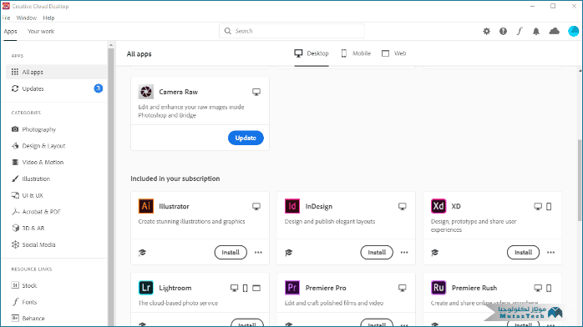The height and width of the screenshot is (327, 583).
Task: Open the File menu
Action: point(7,18)
